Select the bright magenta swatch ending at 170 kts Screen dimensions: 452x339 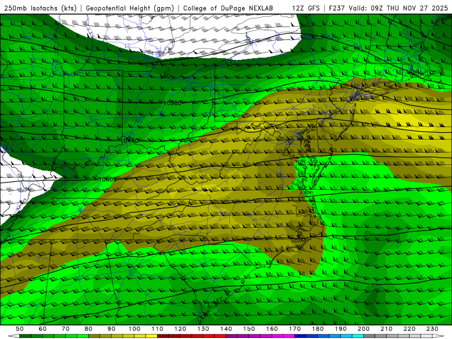click(289, 336)
